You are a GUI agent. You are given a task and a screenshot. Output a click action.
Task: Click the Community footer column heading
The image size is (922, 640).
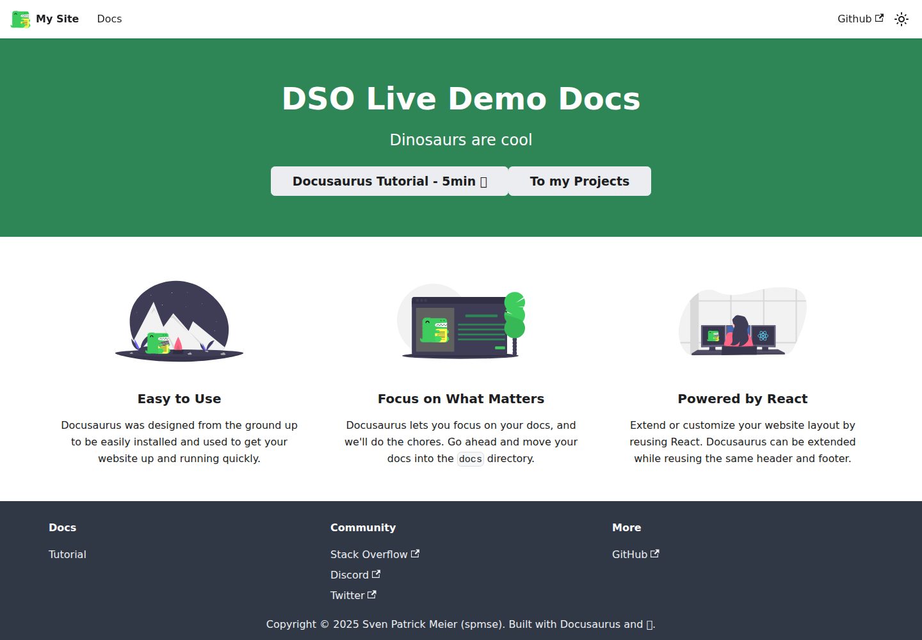[363, 527]
